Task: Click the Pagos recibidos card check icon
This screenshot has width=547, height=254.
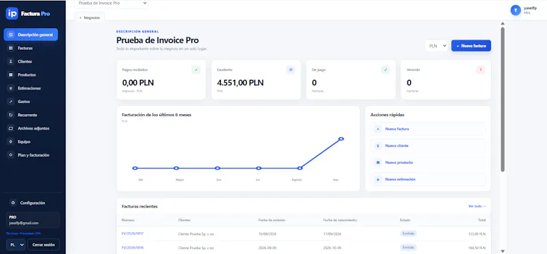Action: coord(196,70)
